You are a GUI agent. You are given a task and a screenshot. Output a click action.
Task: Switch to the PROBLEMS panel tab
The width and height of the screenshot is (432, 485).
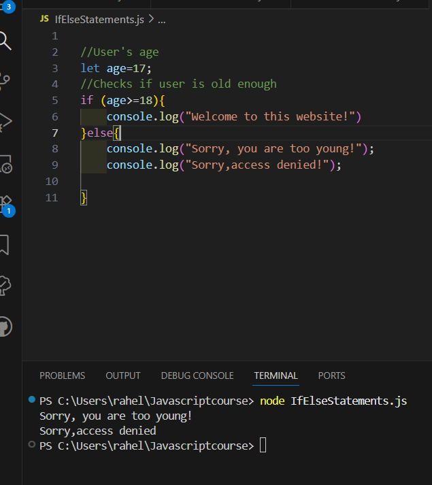tap(62, 375)
